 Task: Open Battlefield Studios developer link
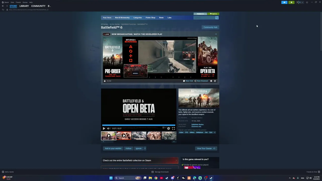pos(197,124)
